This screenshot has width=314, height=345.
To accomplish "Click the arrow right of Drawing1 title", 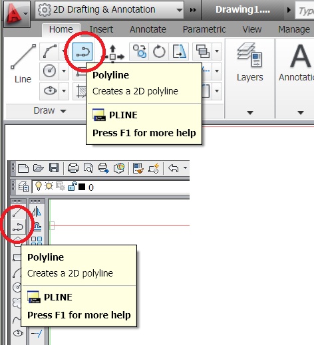I will point(289,10).
